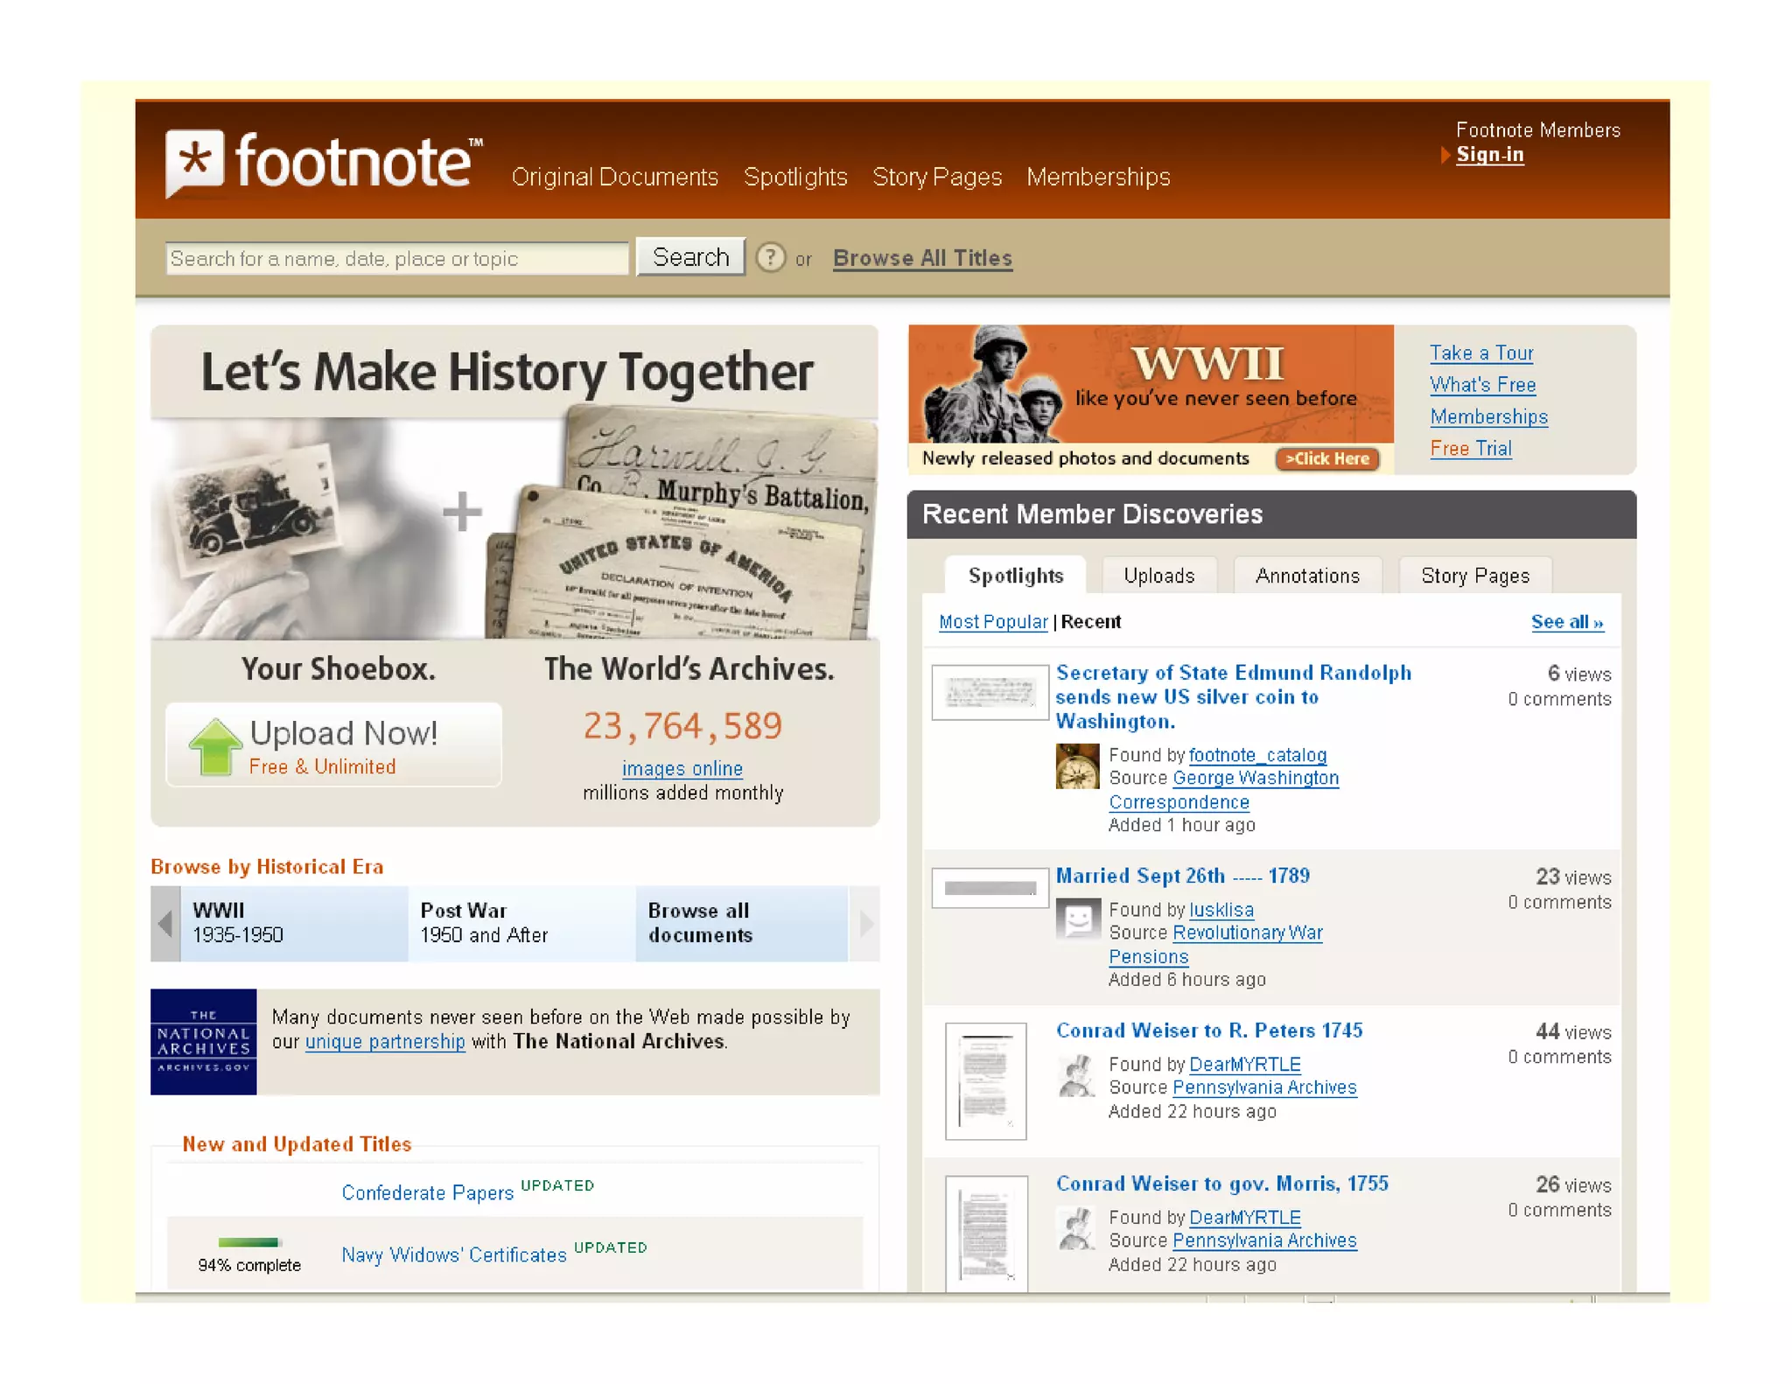Switch to the Story Pages tab

tap(1475, 576)
